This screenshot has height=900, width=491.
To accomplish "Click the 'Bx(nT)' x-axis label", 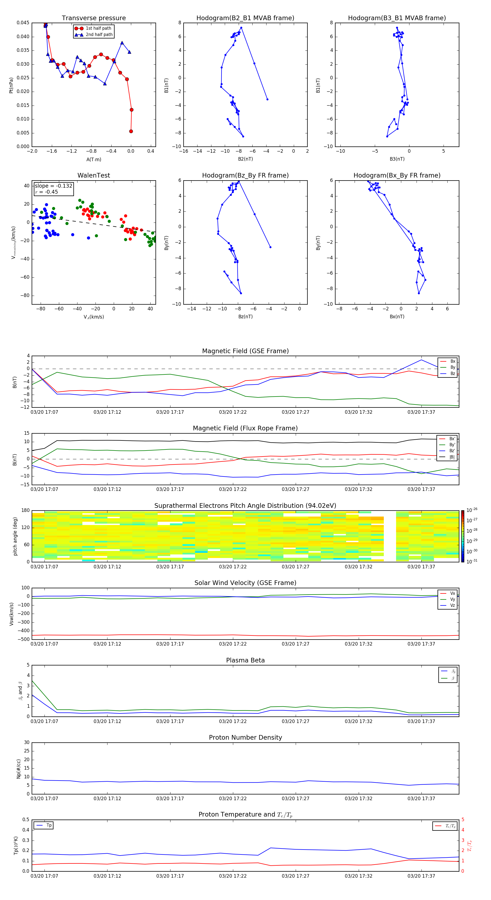I will click(x=397, y=317).
